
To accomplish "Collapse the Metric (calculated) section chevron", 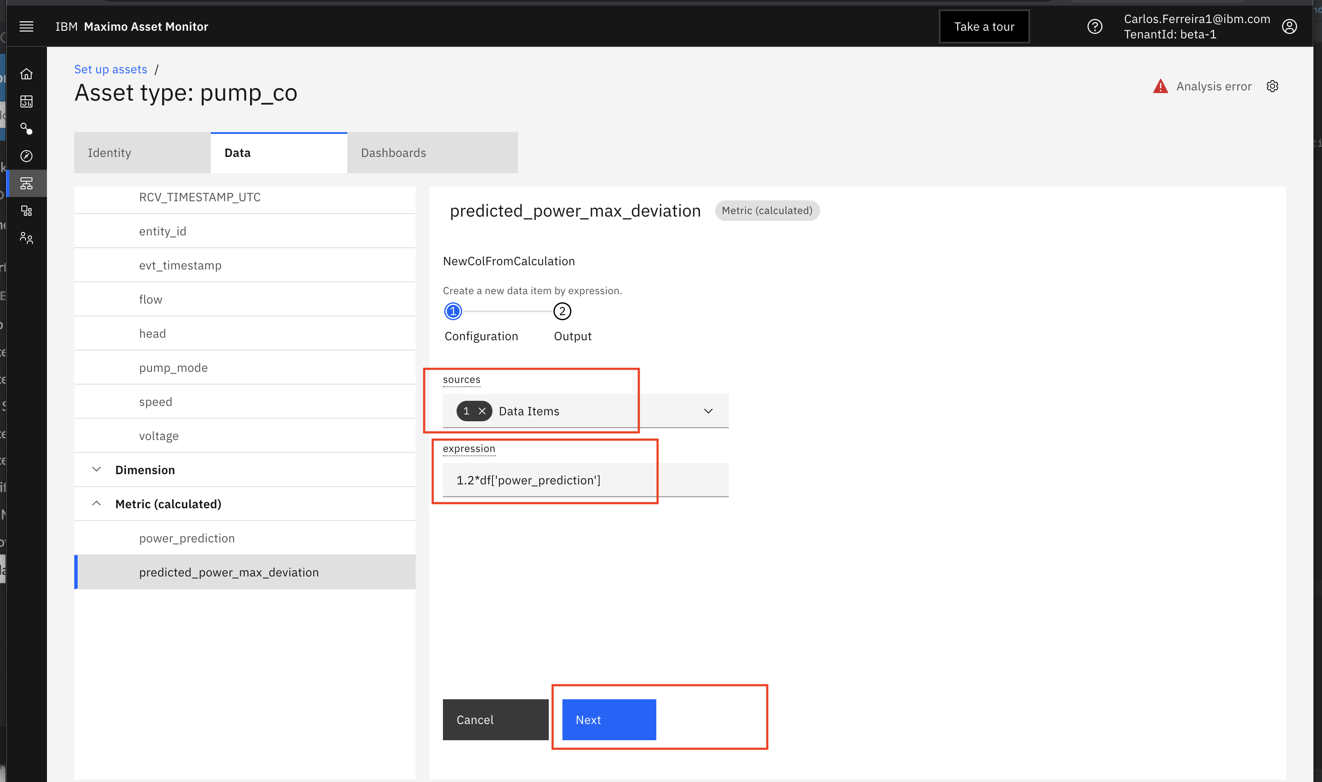I will pyautogui.click(x=96, y=503).
